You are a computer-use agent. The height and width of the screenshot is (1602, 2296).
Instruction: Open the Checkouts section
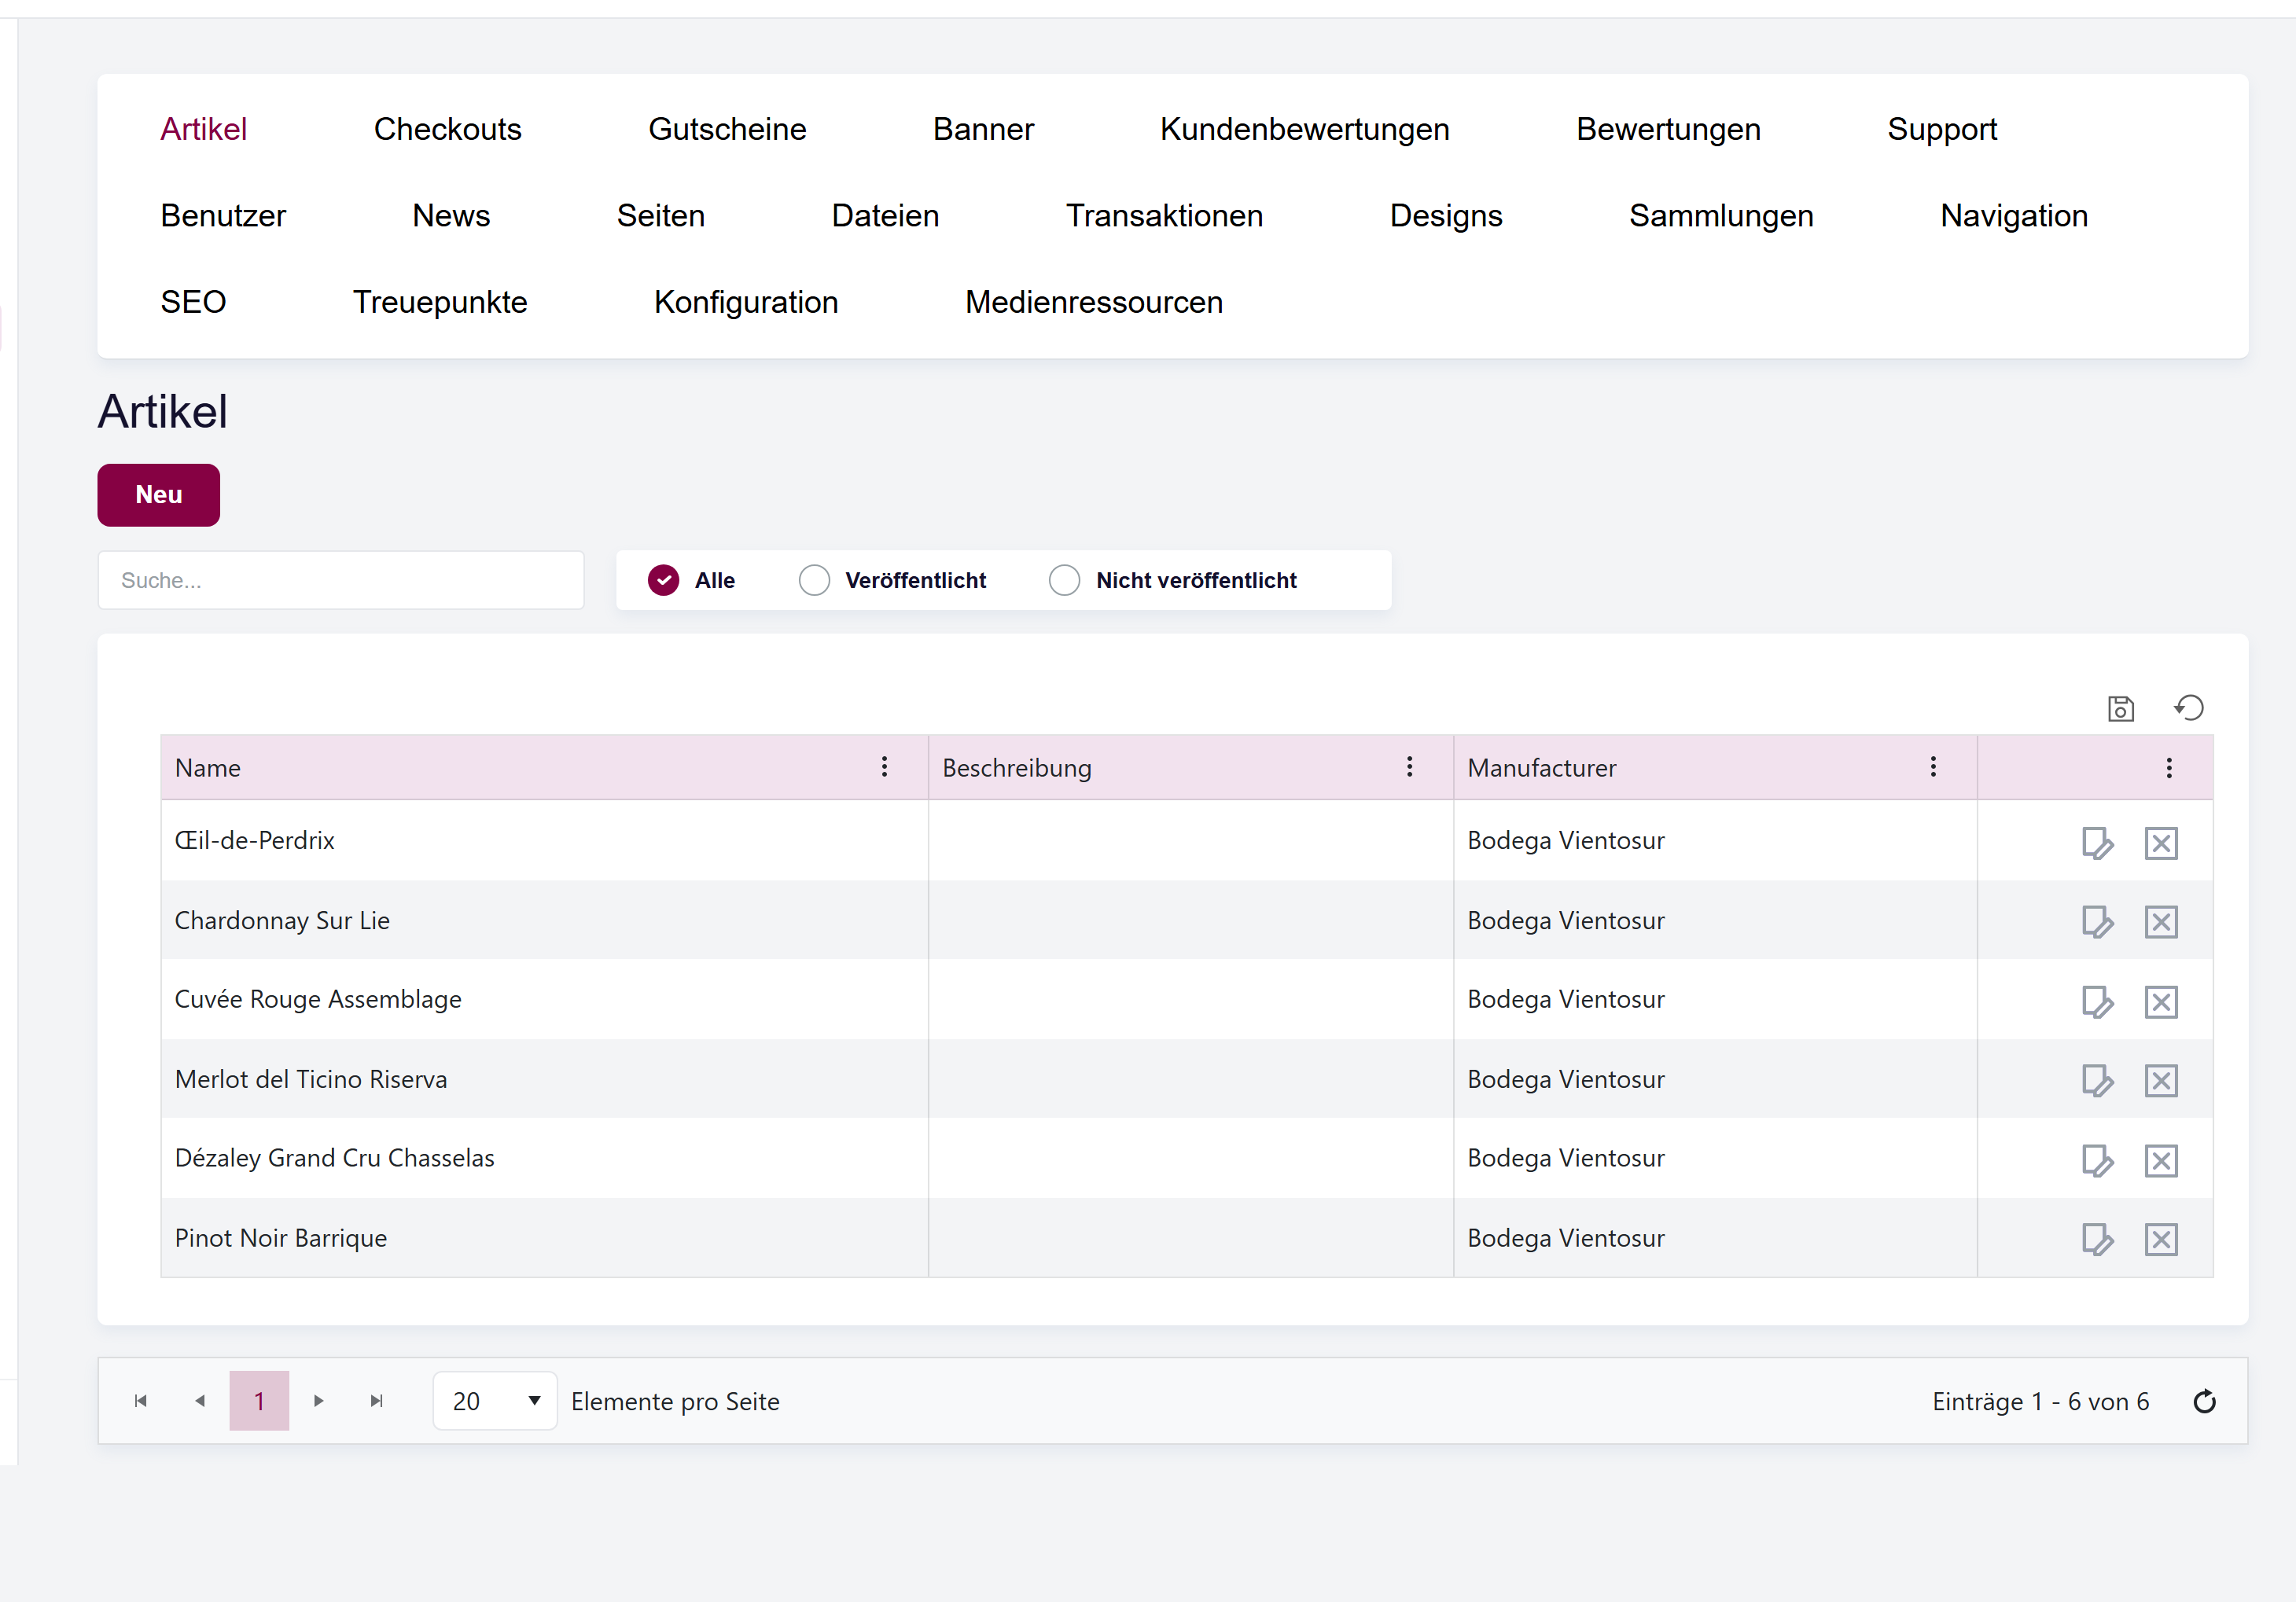pyautogui.click(x=447, y=129)
